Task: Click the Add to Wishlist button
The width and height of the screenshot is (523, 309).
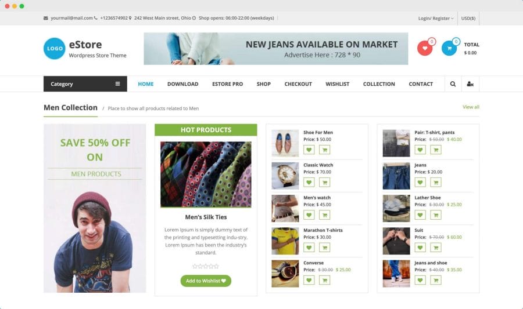Action: 206,281
